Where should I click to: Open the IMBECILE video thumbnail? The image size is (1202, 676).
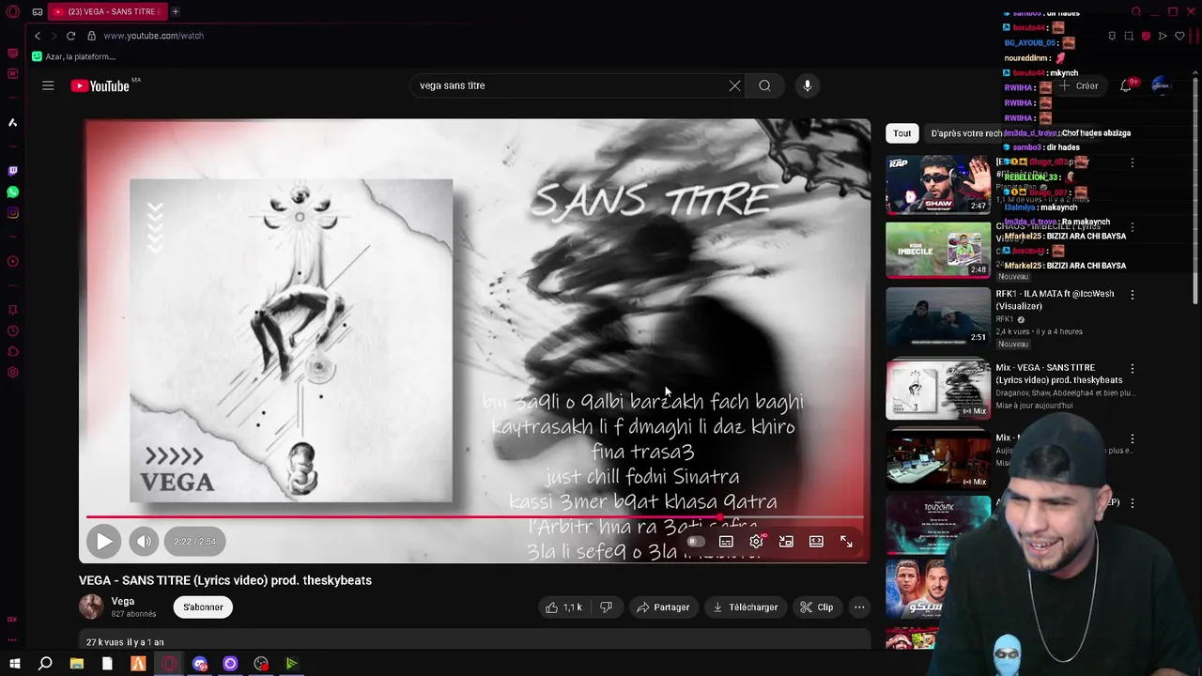[x=937, y=250]
